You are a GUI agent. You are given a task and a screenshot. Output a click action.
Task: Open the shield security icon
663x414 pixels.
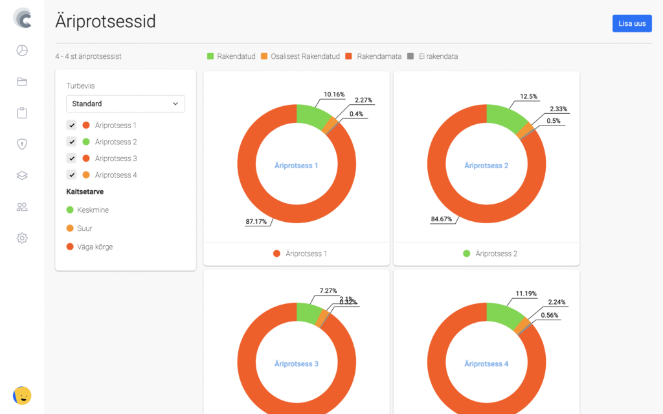(22, 144)
